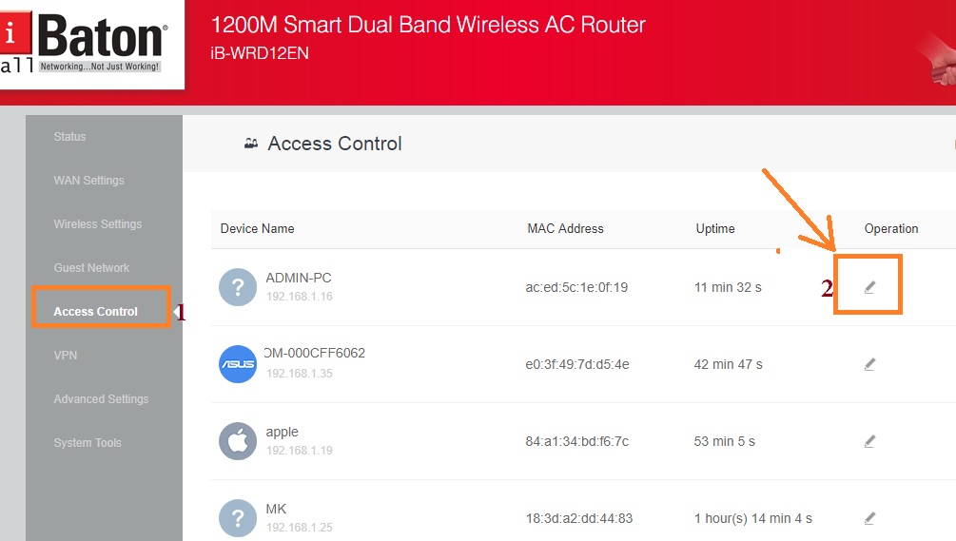Click the edit pencil for MK device

pos(869,518)
